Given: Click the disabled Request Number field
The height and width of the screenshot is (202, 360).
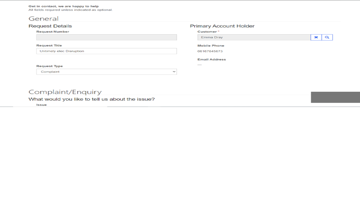Looking at the screenshot, I should click(106, 37).
